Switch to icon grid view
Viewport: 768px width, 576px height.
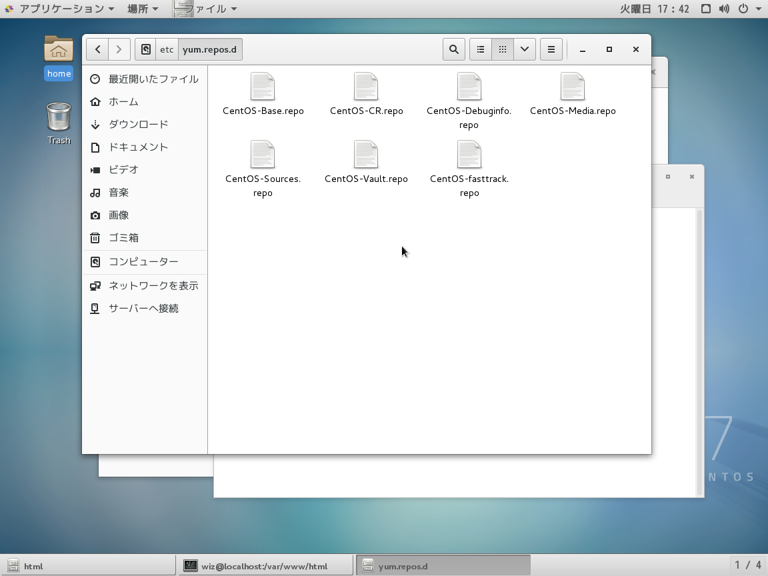[x=503, y=49]
